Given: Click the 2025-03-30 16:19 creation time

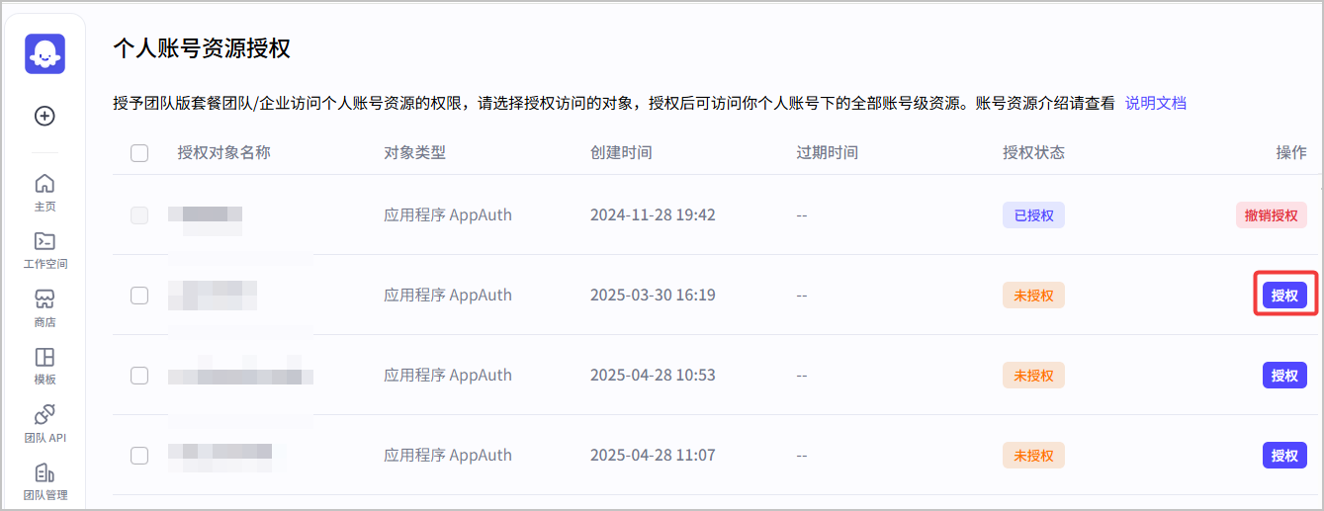Looking at the screenshot, I should pyautogui.click(x=653, y=296).
